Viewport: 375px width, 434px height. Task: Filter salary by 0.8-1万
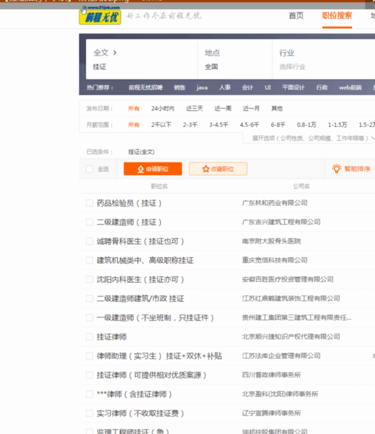point(307,124)
